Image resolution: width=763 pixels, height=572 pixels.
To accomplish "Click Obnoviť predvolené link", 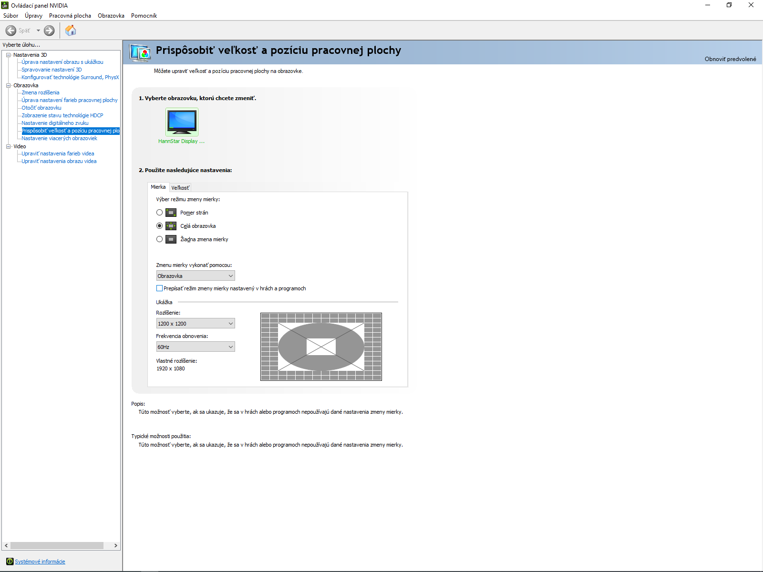I will coord(730,59).
